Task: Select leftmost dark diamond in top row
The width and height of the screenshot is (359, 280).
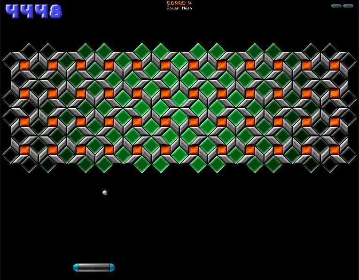Action: pyautogui.click(x=29, y=50)
